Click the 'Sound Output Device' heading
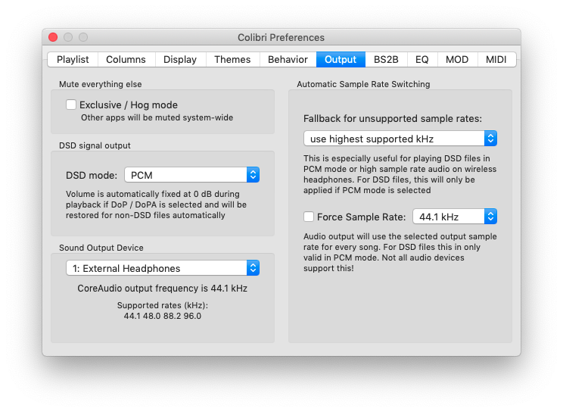The image size is (563, 412). pos(101,248)
